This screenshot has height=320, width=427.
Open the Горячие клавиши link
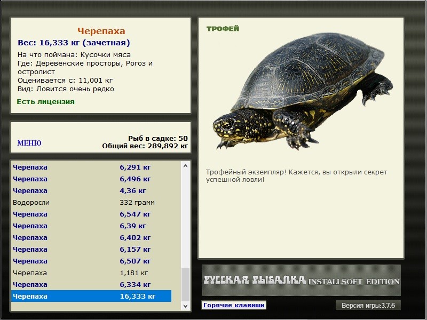pyautogui.click(x=234, y=305)
